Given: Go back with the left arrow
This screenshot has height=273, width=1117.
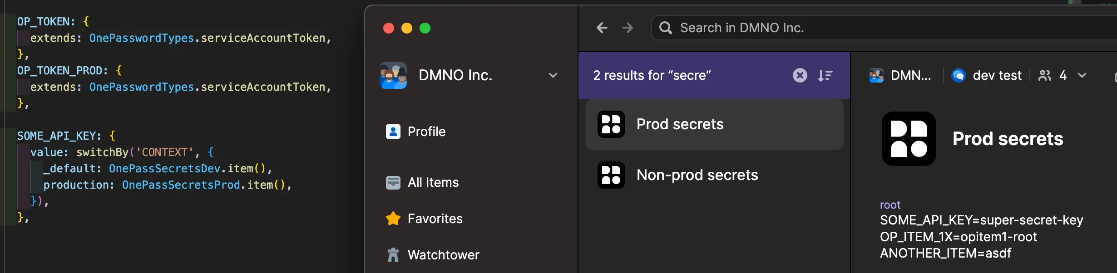Looking at the screenshot, I should 602,28.
